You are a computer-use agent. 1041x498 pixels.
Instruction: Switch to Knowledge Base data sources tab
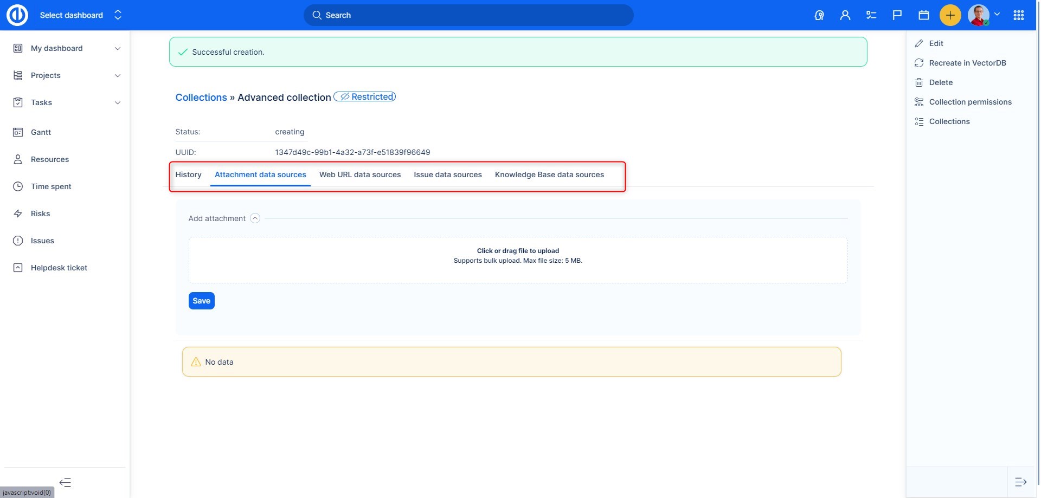click(549, 174)
